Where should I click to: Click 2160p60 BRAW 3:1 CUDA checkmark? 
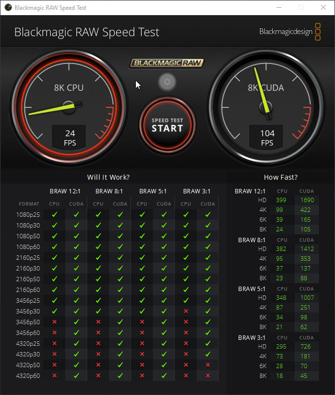pyautogui.click(x=208, y=290)
